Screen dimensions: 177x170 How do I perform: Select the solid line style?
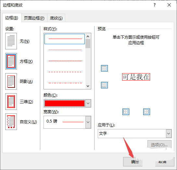click(65, 39)
